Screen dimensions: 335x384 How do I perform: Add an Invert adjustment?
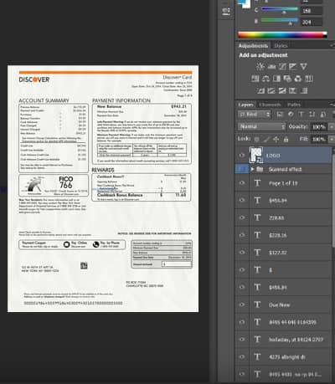click(x=260, y=90)
